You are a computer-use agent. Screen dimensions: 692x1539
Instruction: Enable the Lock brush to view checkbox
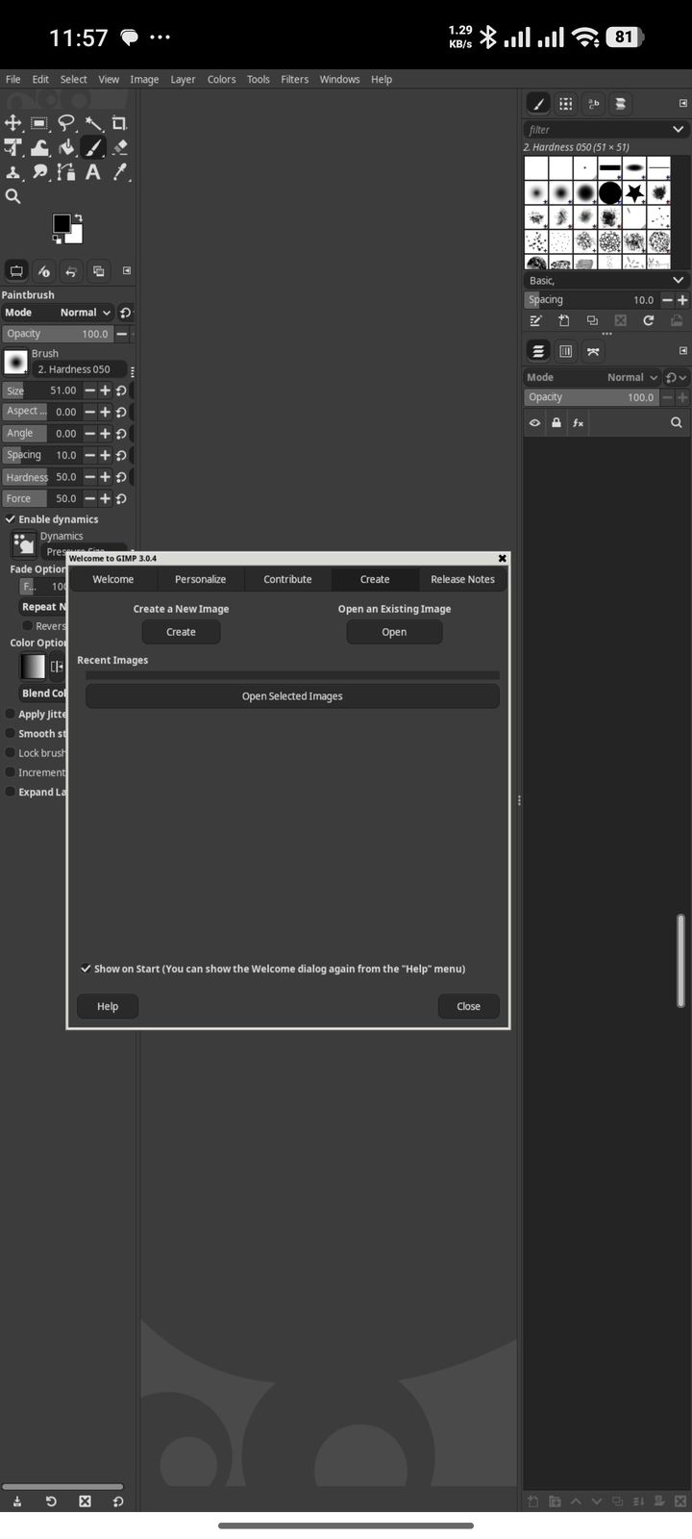pos(11,753)
